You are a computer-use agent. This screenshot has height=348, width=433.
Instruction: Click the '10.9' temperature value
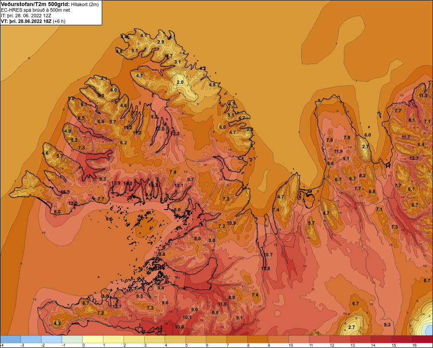pyautogui.click(x=231, y=223)
